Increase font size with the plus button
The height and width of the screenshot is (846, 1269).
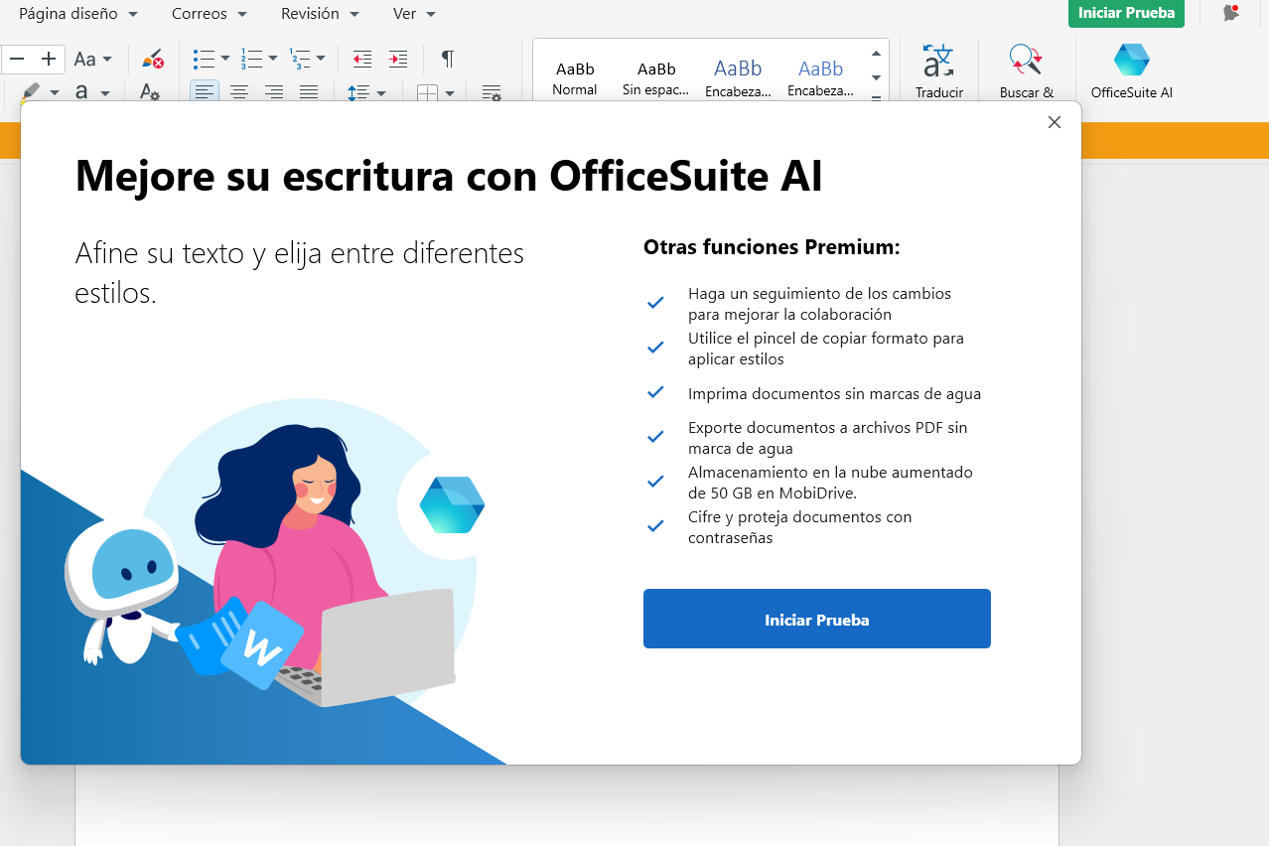49,59
